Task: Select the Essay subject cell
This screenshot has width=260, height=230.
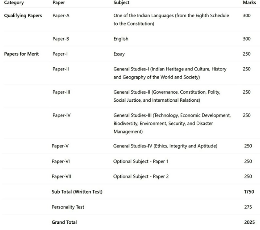Action: pos(119,54)
